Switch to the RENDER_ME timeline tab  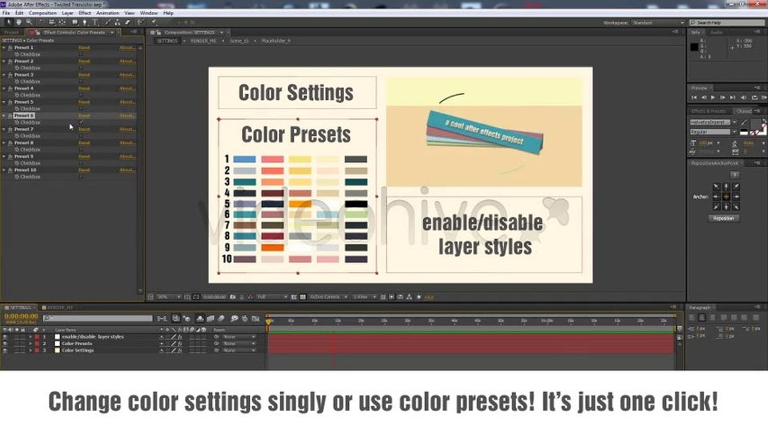[x=59, y=307]
